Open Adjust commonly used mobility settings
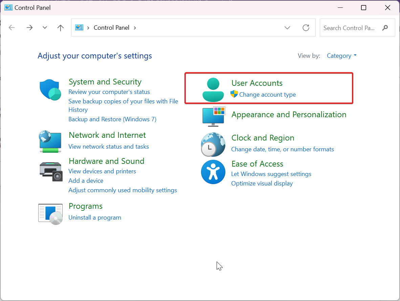Screen dimensions: 400x301 pyautogui.click(x=123, y=190)
